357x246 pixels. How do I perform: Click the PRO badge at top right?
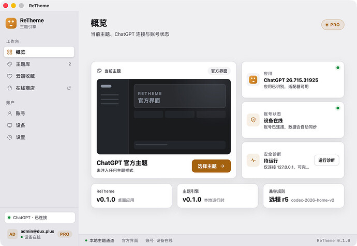333,25
